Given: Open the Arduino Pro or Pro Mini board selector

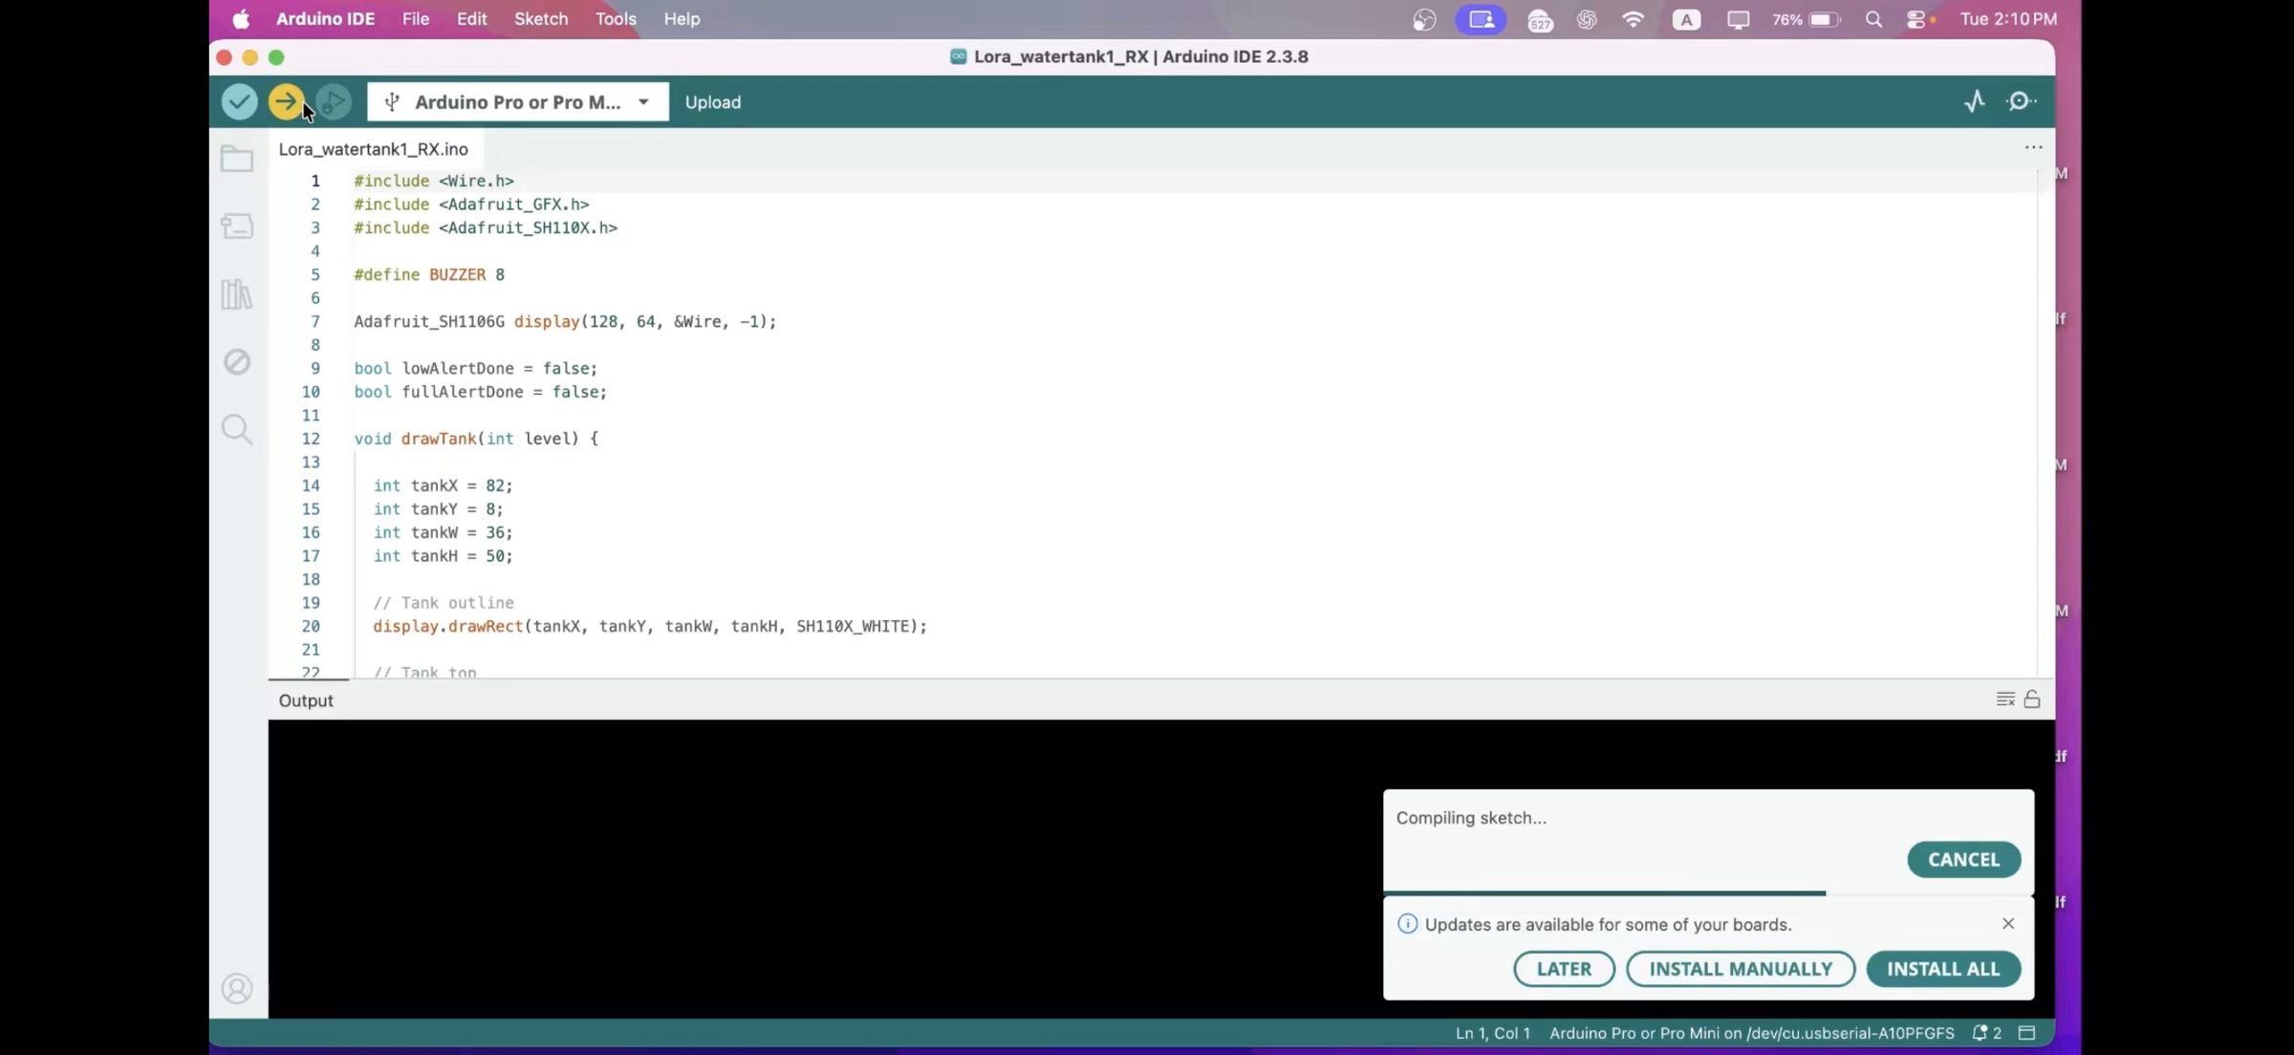Looking at the screenshot, I should pyautogui.click(x=518, y=102).
